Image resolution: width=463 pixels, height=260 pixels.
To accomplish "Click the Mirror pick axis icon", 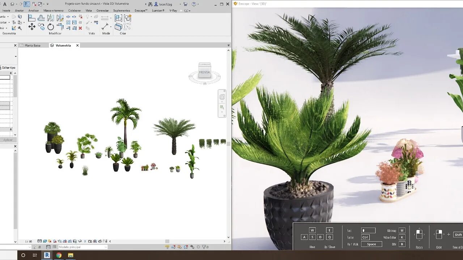I will 51,18.
